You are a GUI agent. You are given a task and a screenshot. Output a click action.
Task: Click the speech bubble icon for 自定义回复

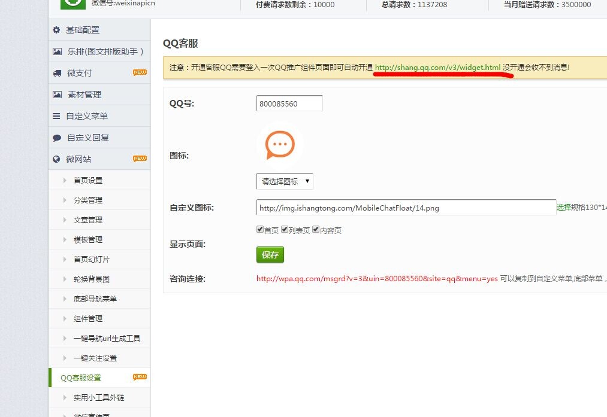tap(57, 138)
